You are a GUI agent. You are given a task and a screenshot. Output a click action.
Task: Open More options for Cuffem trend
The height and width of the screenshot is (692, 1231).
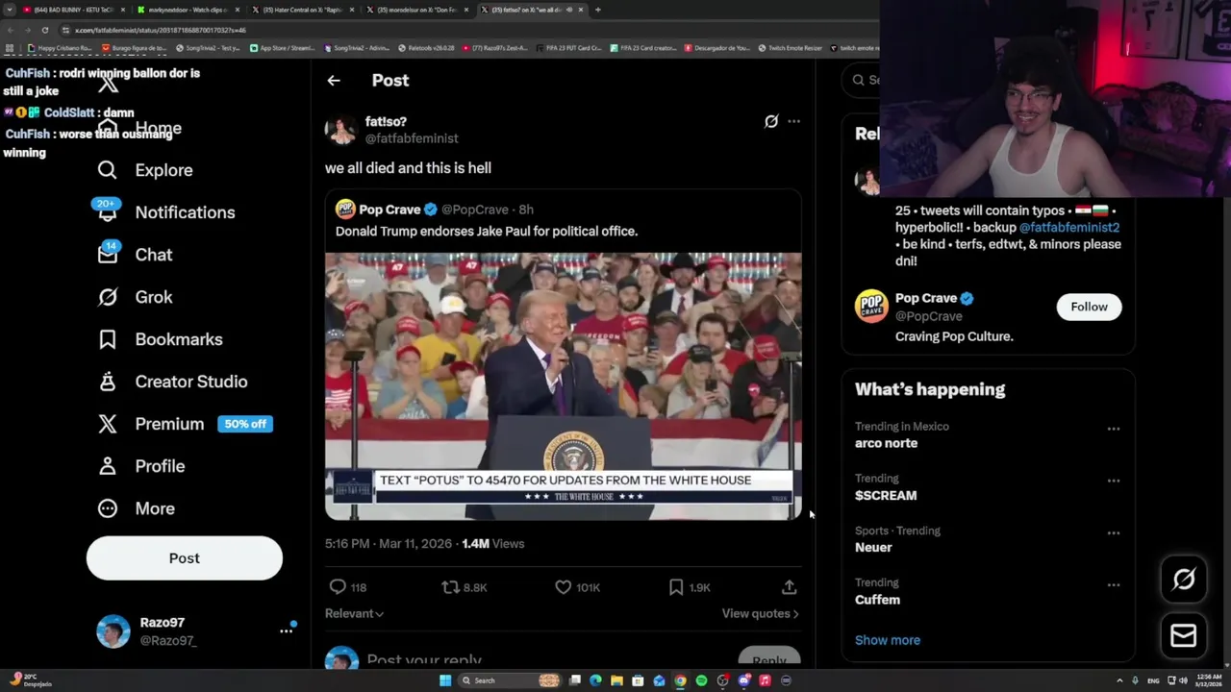(1114, 584)
